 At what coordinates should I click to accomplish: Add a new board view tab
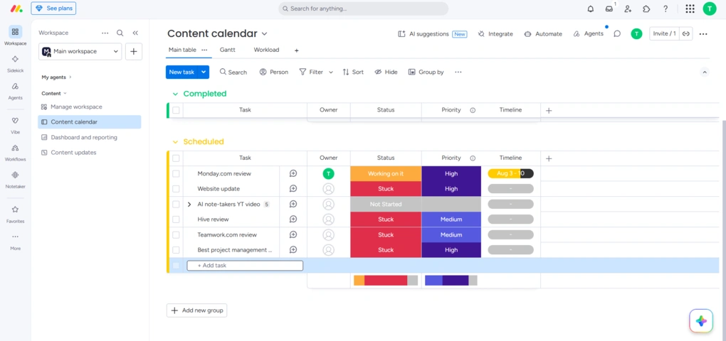click(296, 50)
